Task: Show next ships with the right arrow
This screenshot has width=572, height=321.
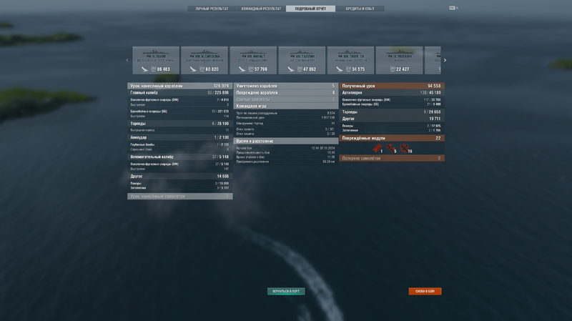Action: 445,60
